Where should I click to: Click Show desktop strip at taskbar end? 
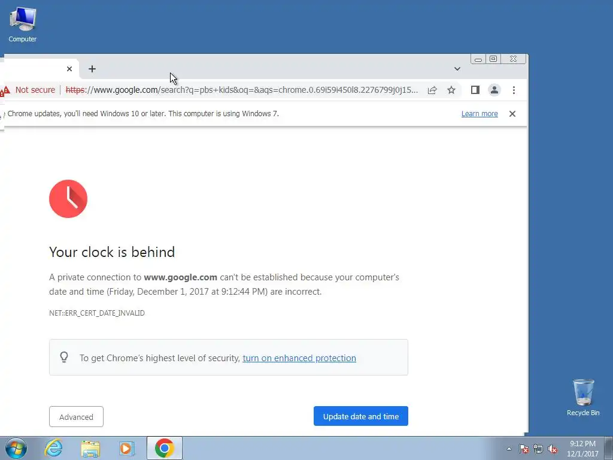point(609,449)
